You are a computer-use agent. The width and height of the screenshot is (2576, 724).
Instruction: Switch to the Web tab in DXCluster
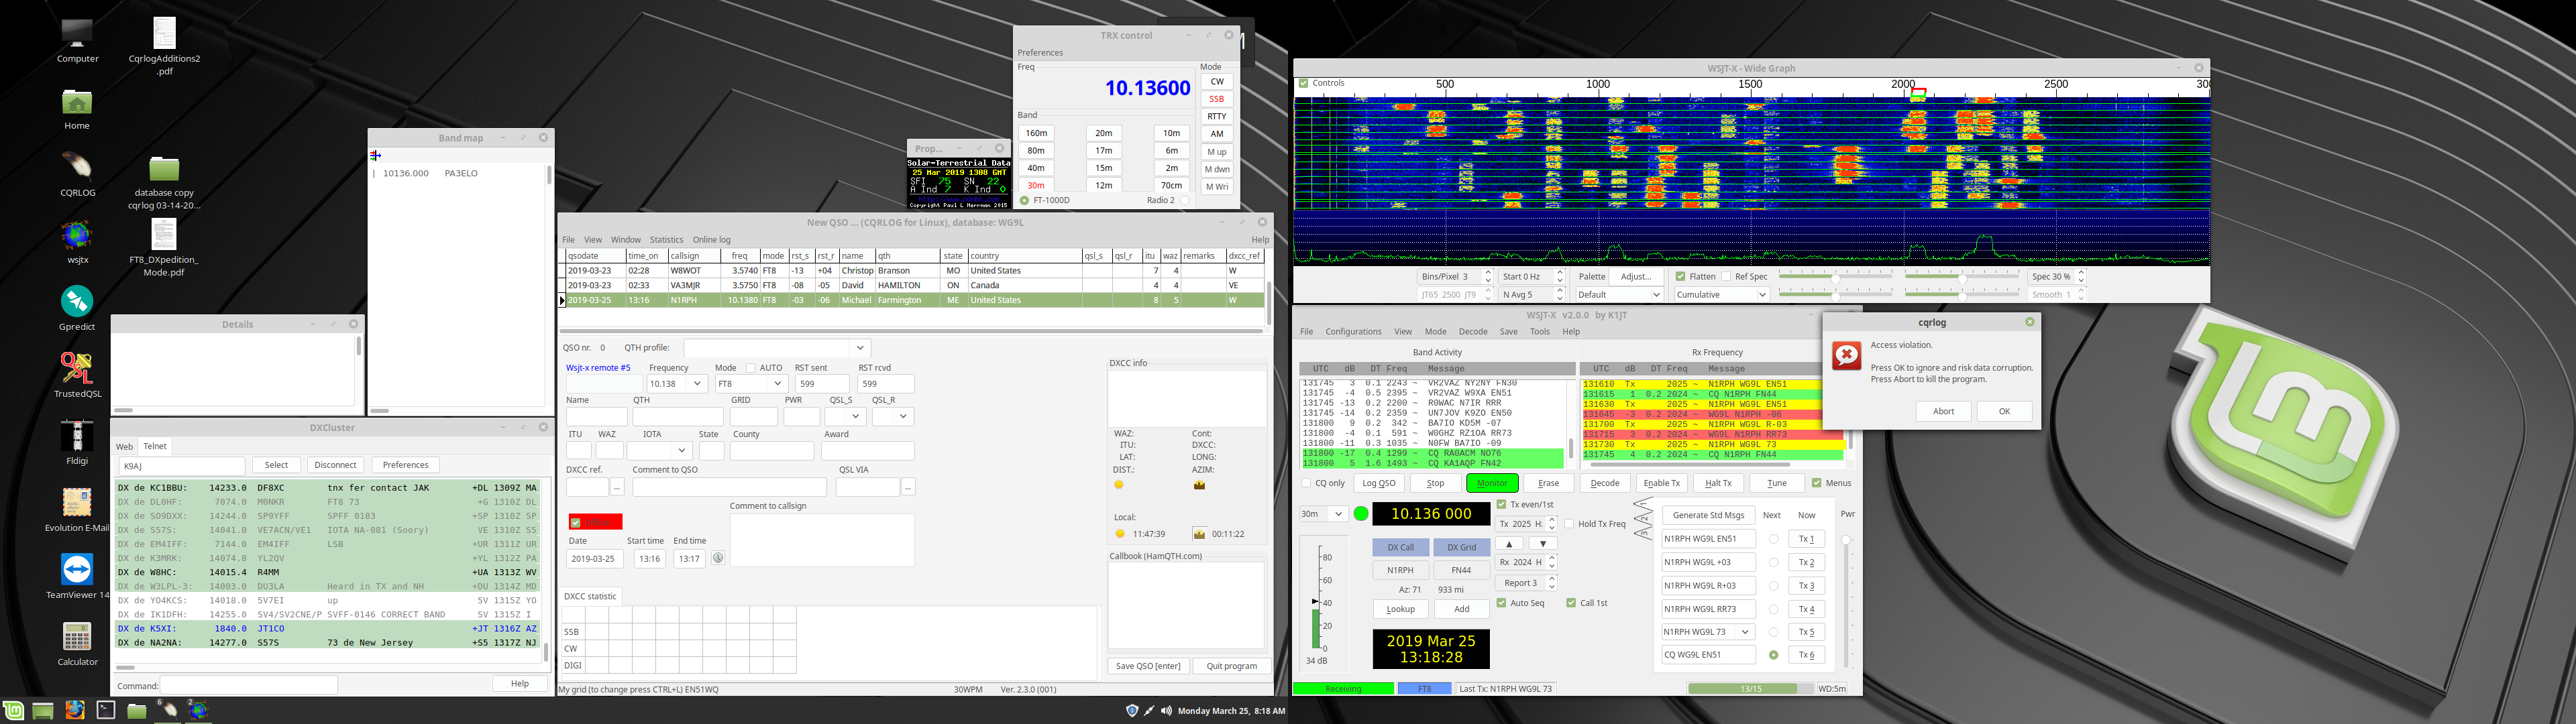(x=124, y=447)
